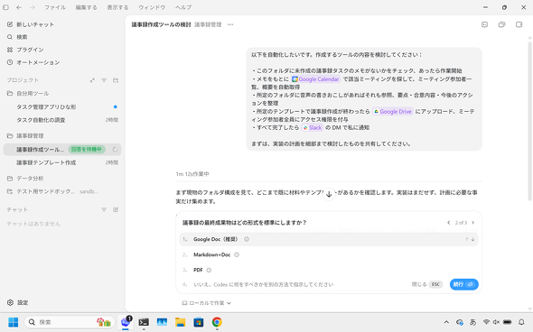Viewport: 533px width, 332px height.
Task: Show info for Google Doc option
Action: [247, 239]
